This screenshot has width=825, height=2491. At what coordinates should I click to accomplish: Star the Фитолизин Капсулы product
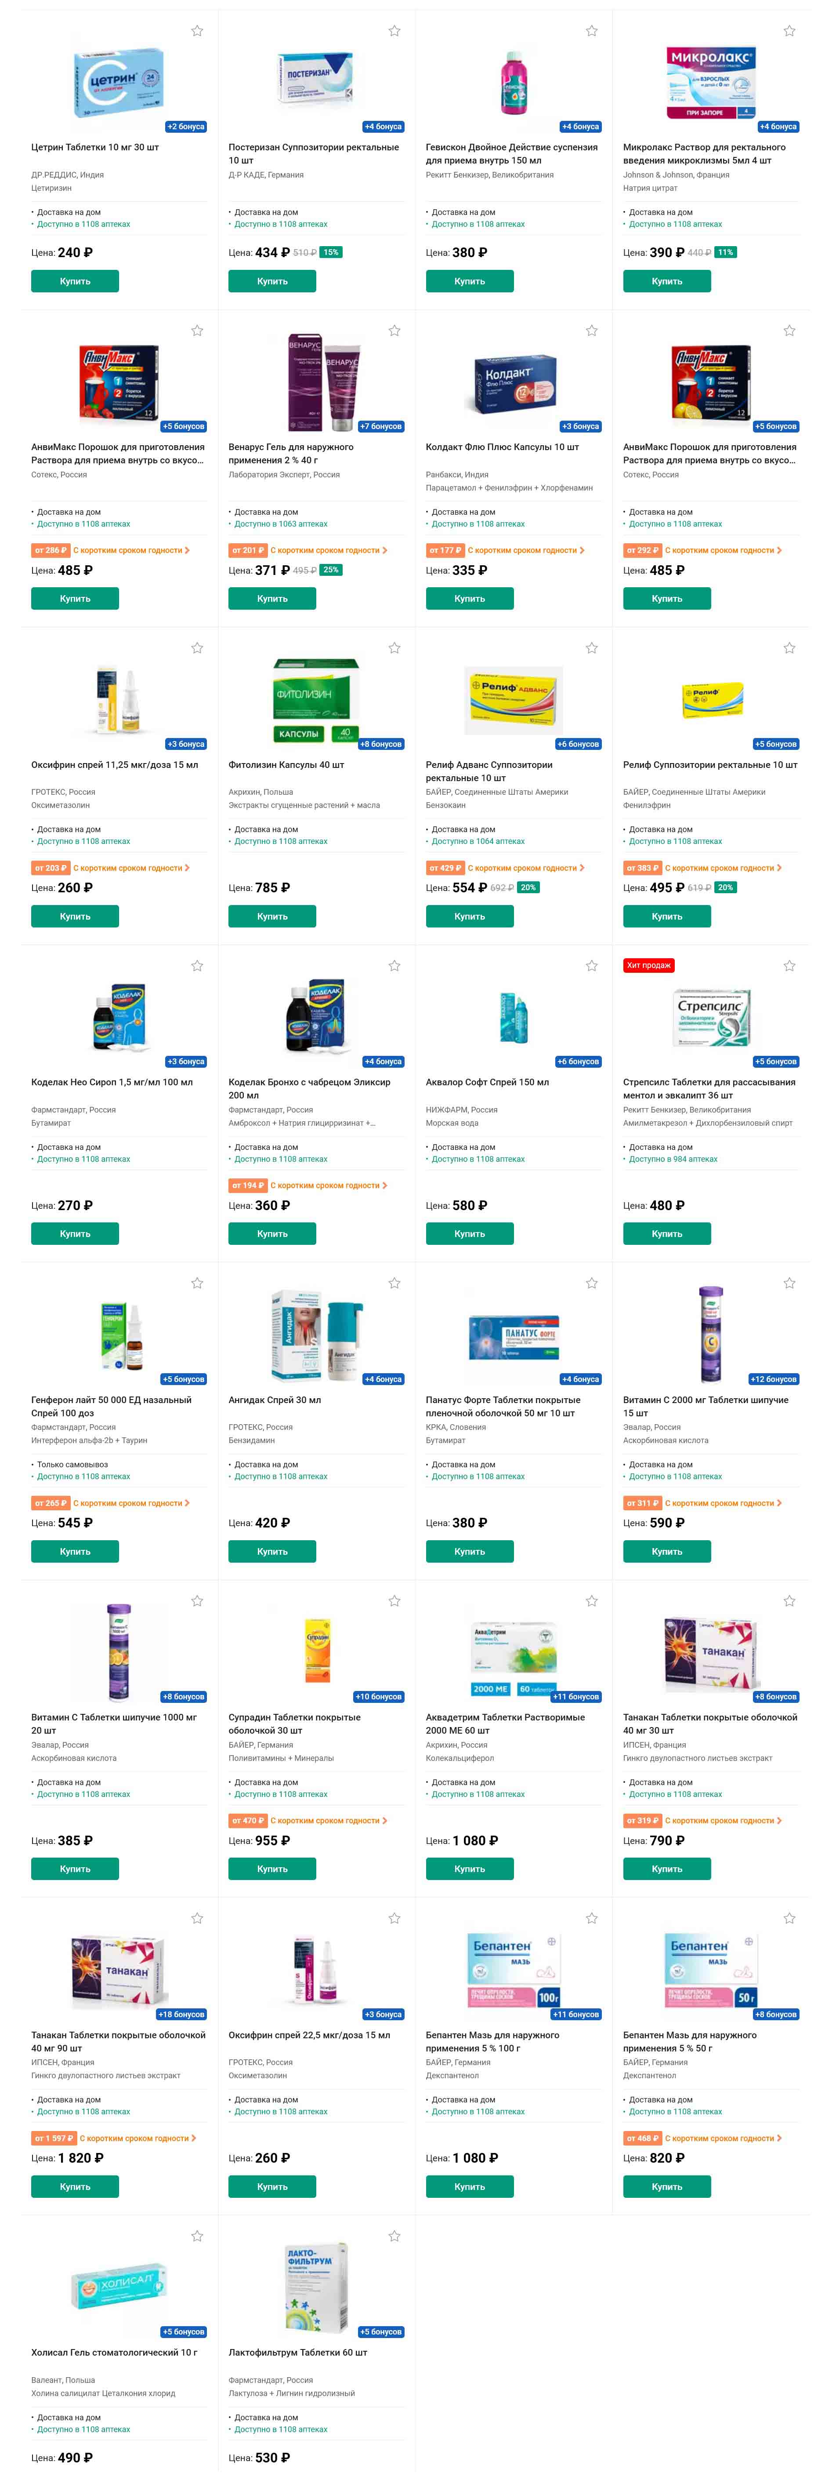click(x=394, y=648)
